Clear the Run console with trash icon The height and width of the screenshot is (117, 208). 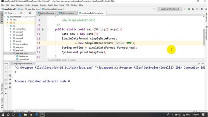(10, 87)
